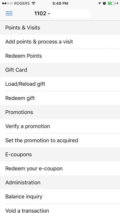The image size is (120, 213).
Task: Tap the cellular signal dots
Action: (8, 3)
